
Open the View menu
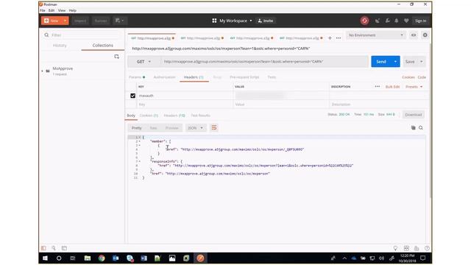tap(62, 10)
